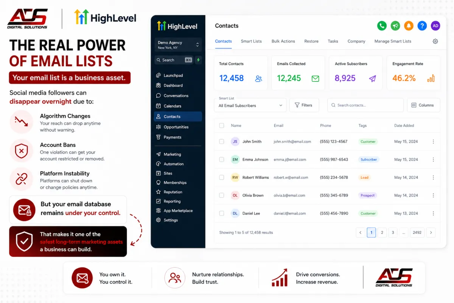
Task: Click the Customer tag on John Smith
Action: pos(368,142)
